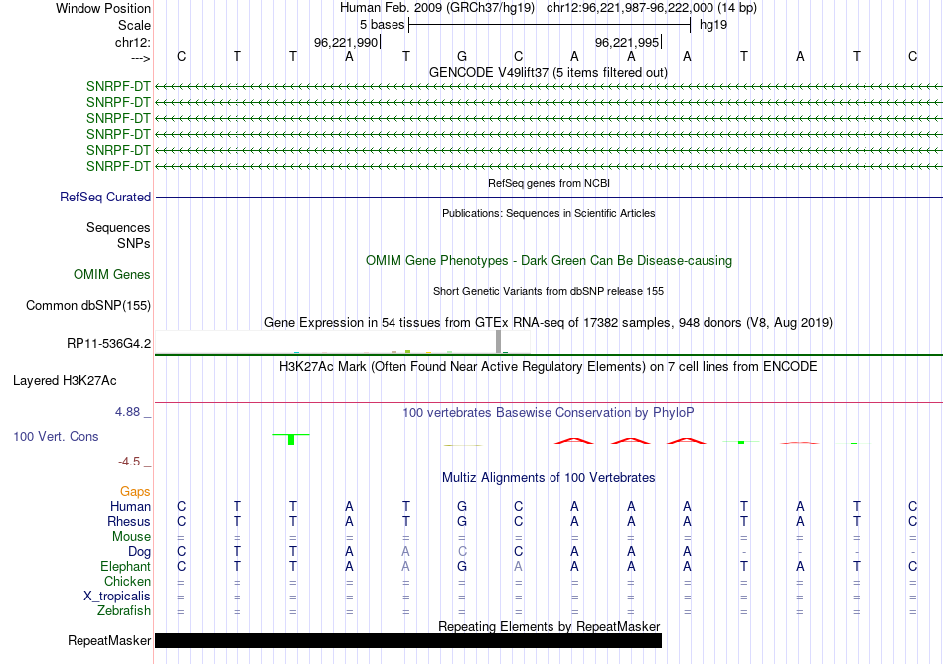
Task: Click the G base in the Elephant alignment row
Action: pos(462,567)
